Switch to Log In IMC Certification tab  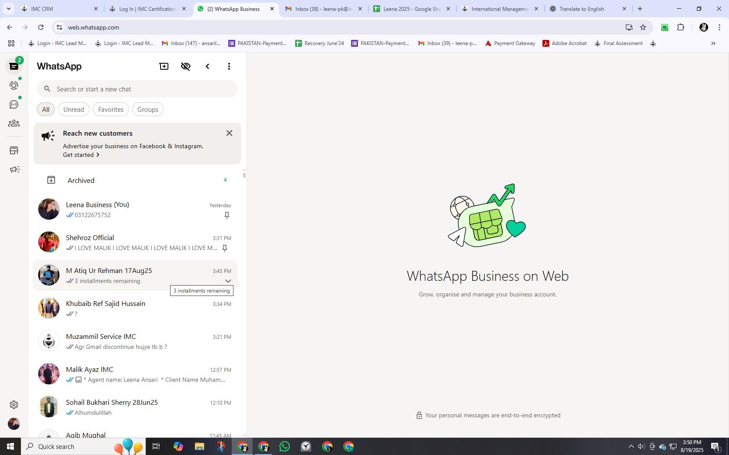pos(148,9)
